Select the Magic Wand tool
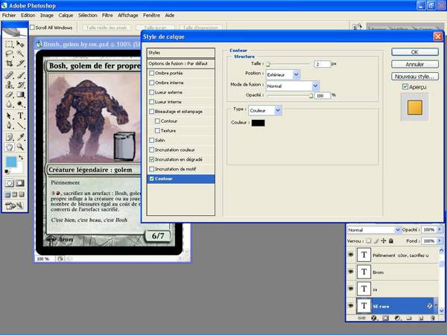 click(x=20, y=54)
